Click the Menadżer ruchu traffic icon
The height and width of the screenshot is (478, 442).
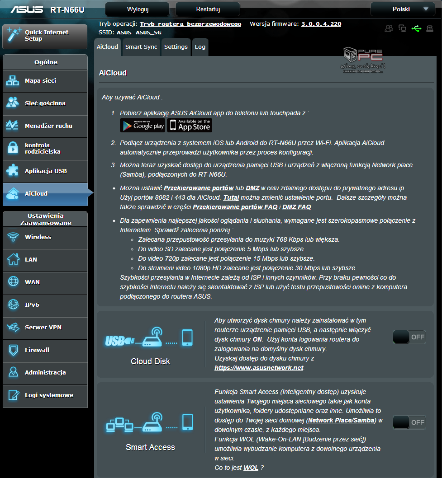click(x=13, y=125)
